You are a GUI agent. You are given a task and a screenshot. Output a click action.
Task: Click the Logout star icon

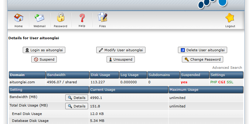click(x=230, y=18)
